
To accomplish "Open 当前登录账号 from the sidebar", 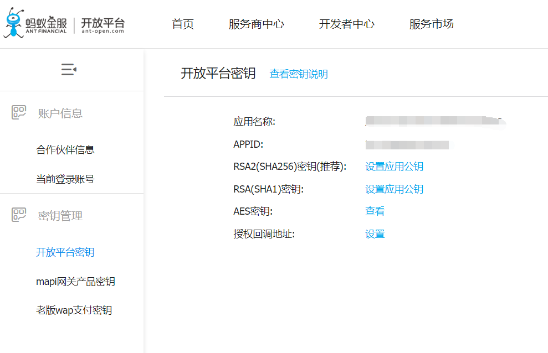I will coord(65,179).
